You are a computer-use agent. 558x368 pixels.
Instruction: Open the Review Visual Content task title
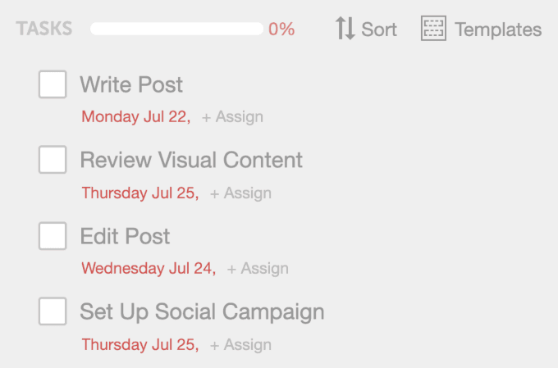tap(191, 160)
